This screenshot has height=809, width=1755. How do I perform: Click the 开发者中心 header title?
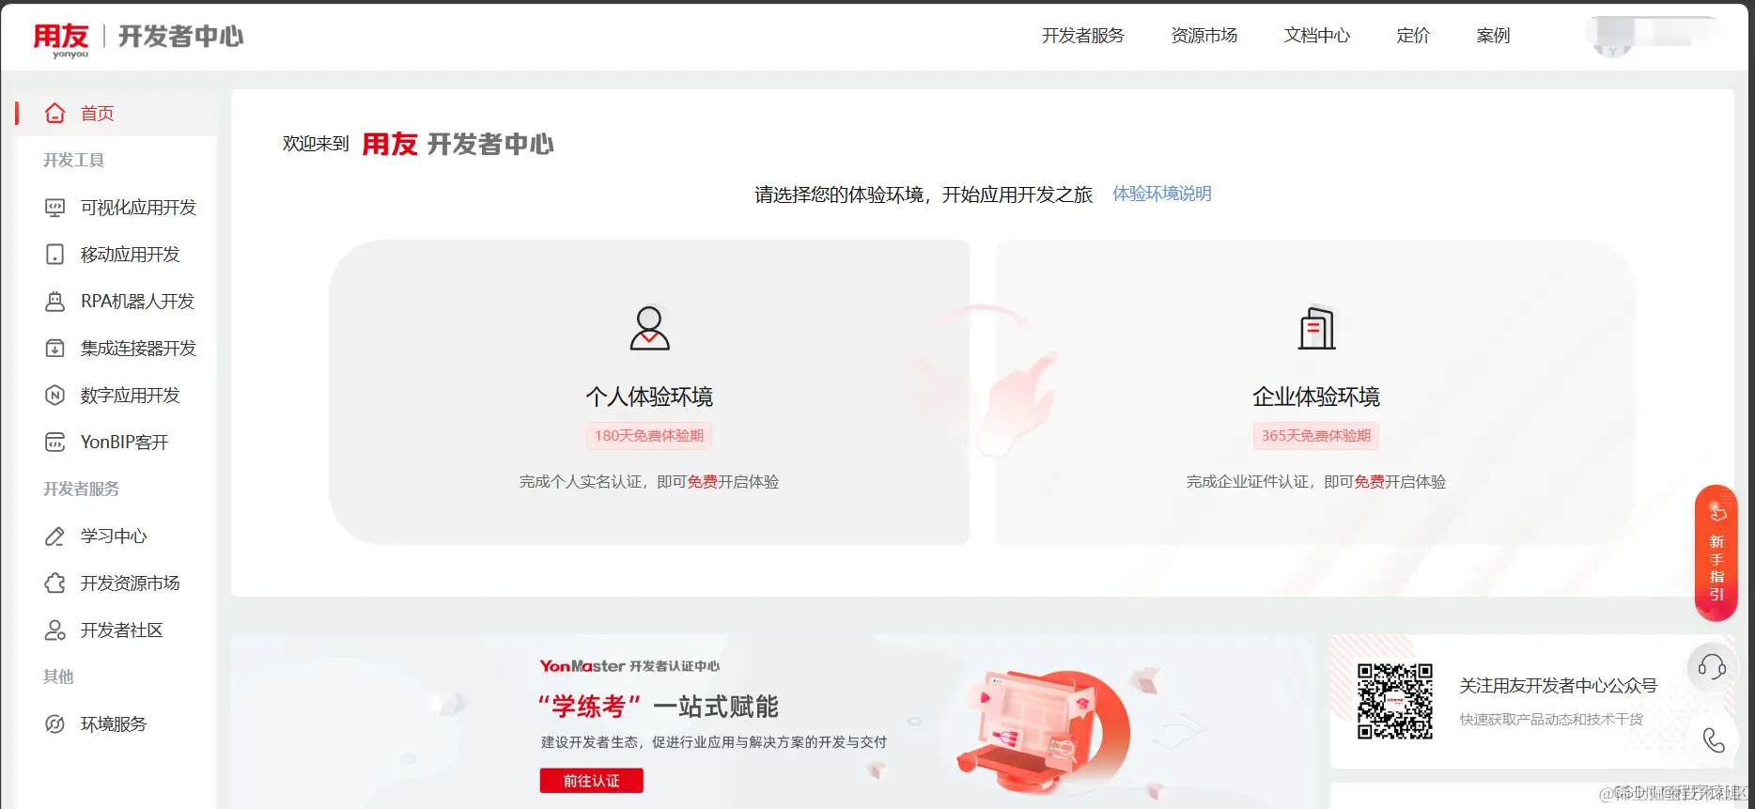tap(180, 36)
